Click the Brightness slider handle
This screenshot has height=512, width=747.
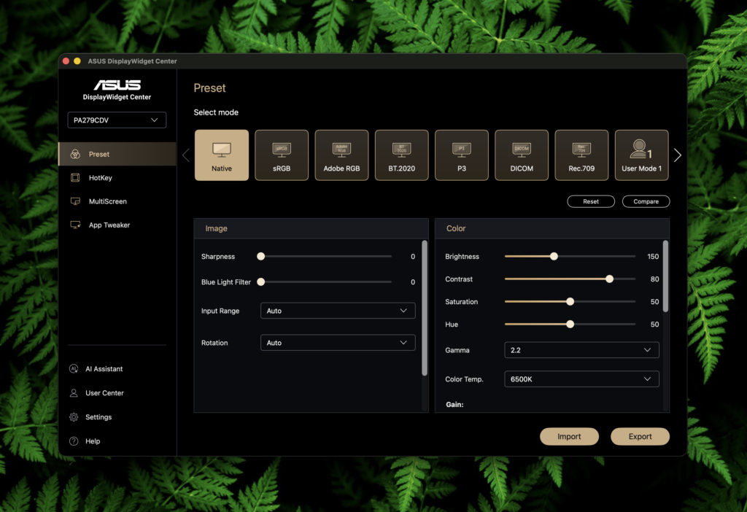[x=554, y=256]
